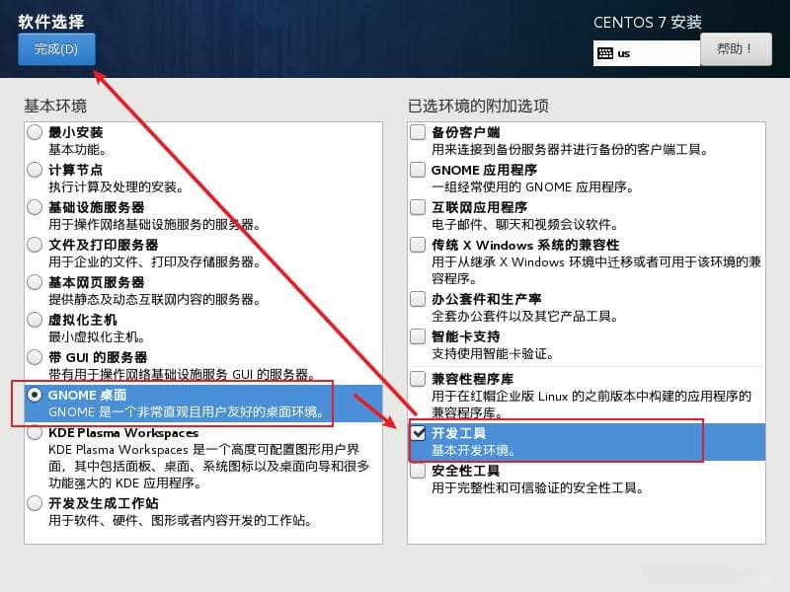Select the GNOME 桌面 radio button
The height and width of the screenshot is (592, 790).
pyautogui.click(x=35, y=395)
